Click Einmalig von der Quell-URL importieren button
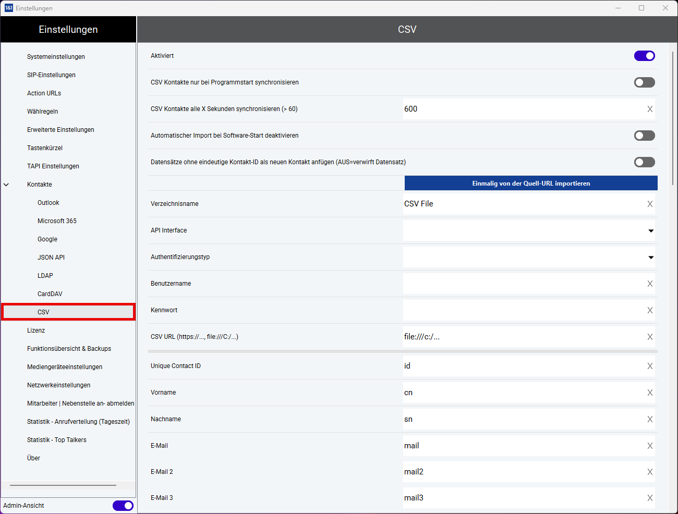The image size is (678, 514). click(531, 183)
